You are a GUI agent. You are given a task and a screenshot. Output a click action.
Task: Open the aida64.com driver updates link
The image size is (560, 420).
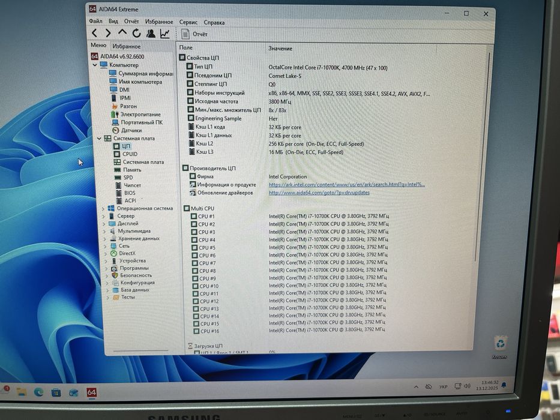click(x=319, y=193)
